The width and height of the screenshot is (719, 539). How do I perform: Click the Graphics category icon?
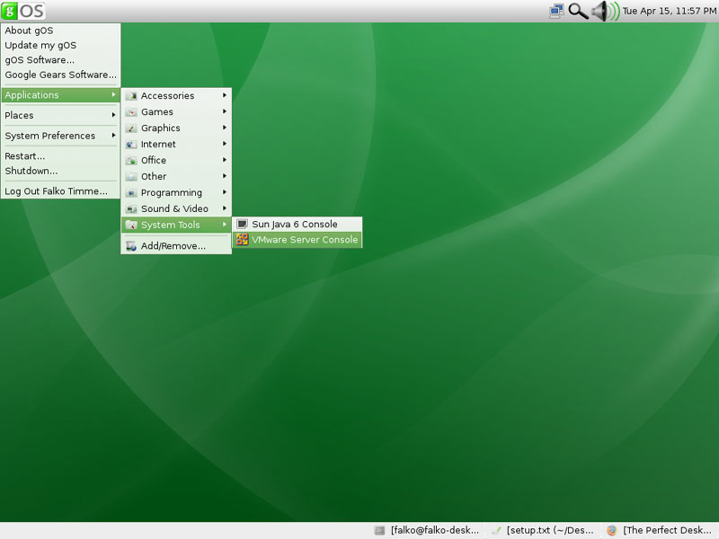[131, 128]
